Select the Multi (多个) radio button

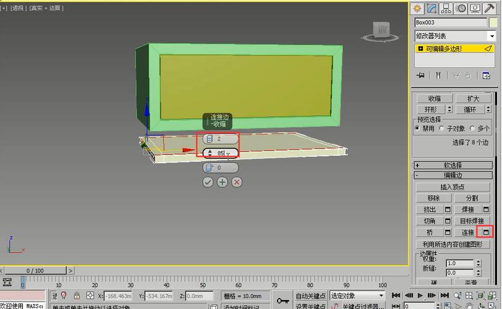click(x=472, y=129)
